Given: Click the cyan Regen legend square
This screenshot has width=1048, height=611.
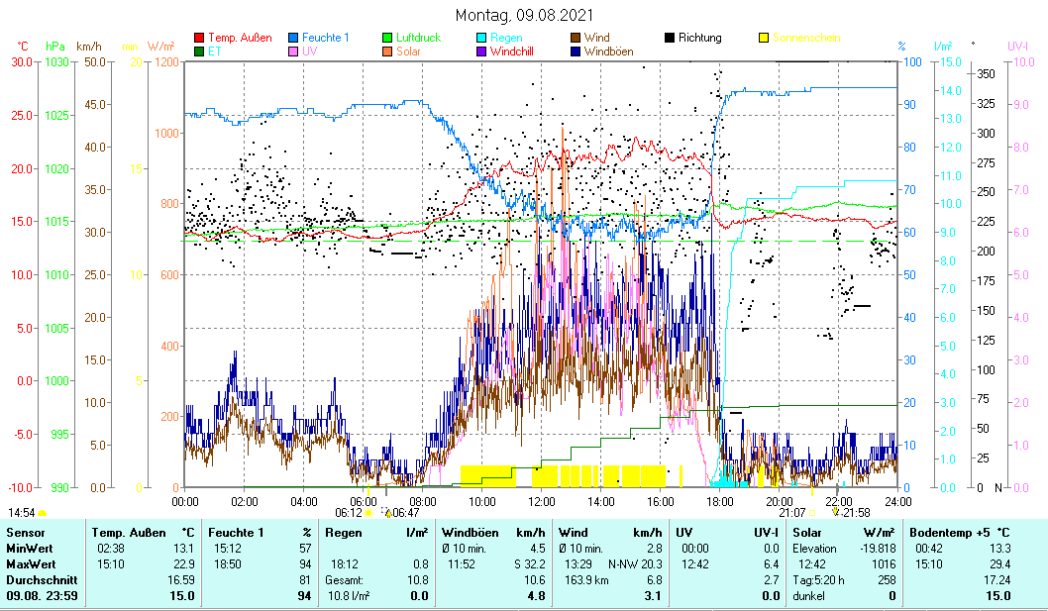Looking at the screenshot, I should click(481, 38).
